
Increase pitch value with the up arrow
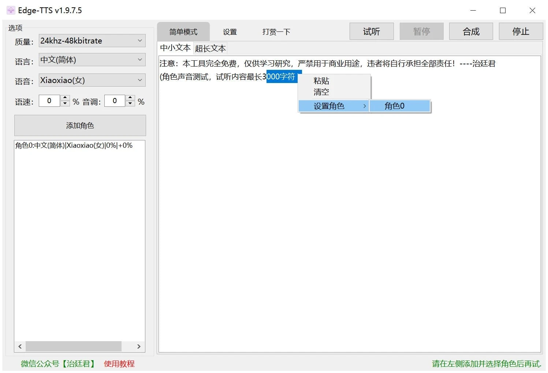130,98
